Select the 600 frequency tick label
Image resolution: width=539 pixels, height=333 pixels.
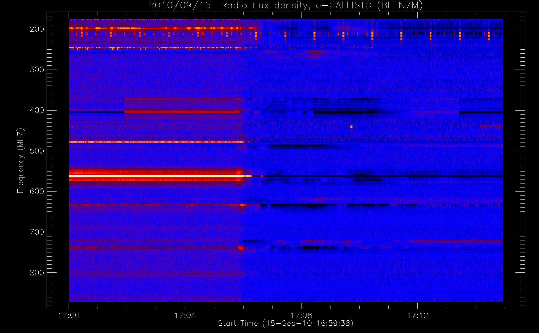tap(37, 191)
